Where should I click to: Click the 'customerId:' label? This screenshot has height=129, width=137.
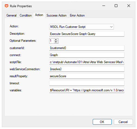click(17, 48)
